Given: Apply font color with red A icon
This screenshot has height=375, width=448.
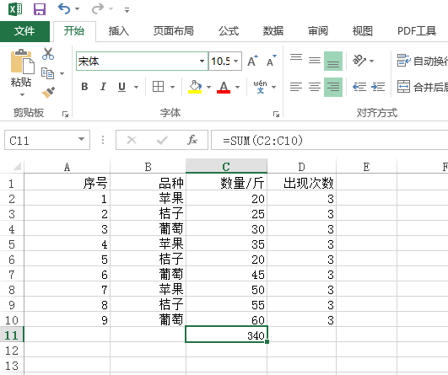Looking at the screenshot, I should pos(224,87).
